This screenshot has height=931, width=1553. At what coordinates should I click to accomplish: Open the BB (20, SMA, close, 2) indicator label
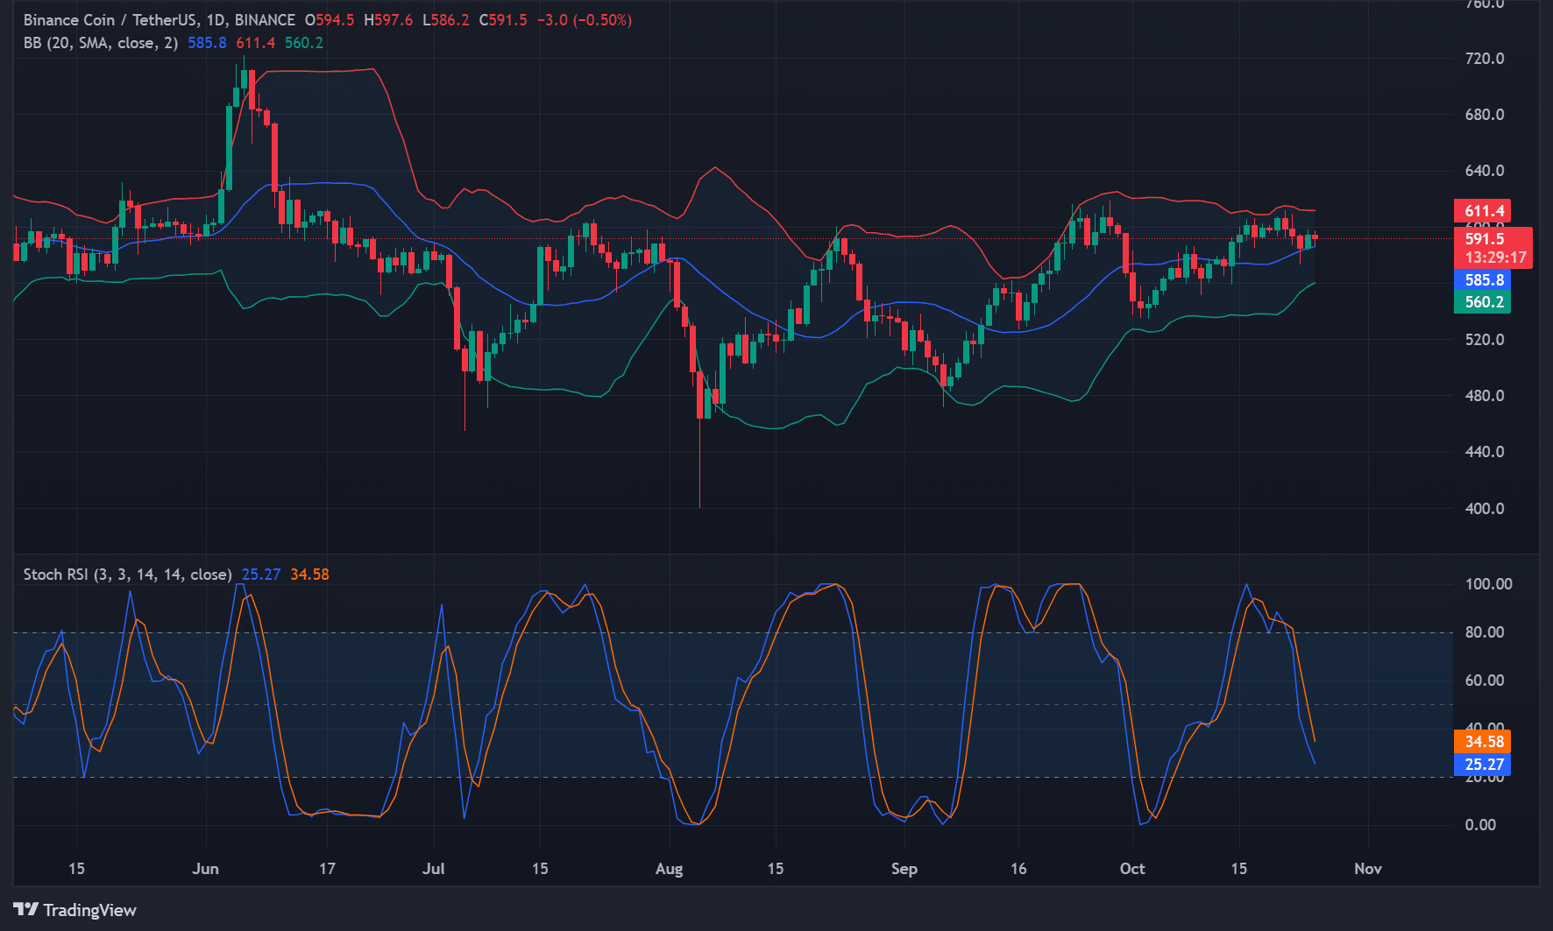pos(101,42)
